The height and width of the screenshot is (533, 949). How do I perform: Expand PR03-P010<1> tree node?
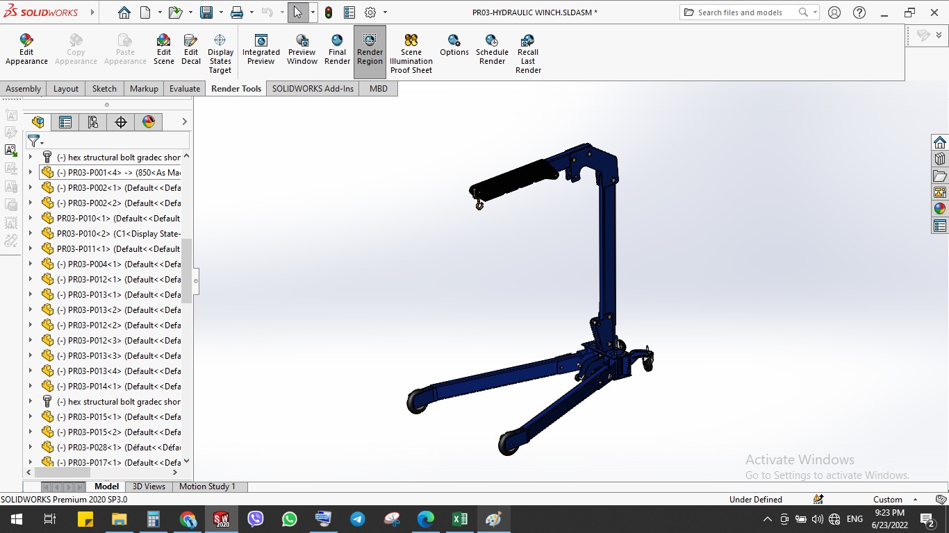(x=30, y=219)
